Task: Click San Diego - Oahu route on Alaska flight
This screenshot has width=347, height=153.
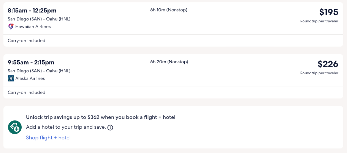Action: [39, 71]
